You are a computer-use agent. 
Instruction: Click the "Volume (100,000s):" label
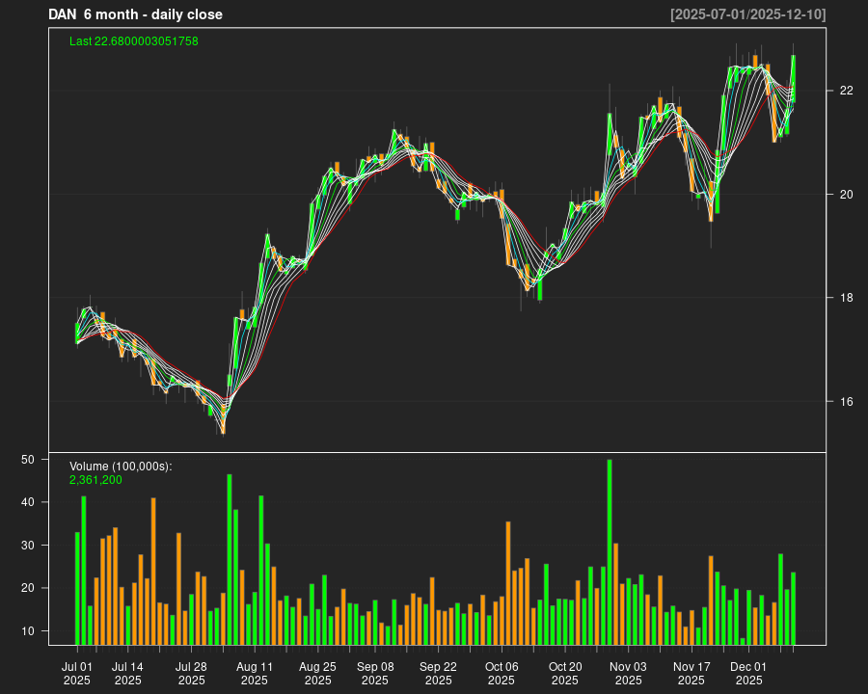tap(121, 467)
